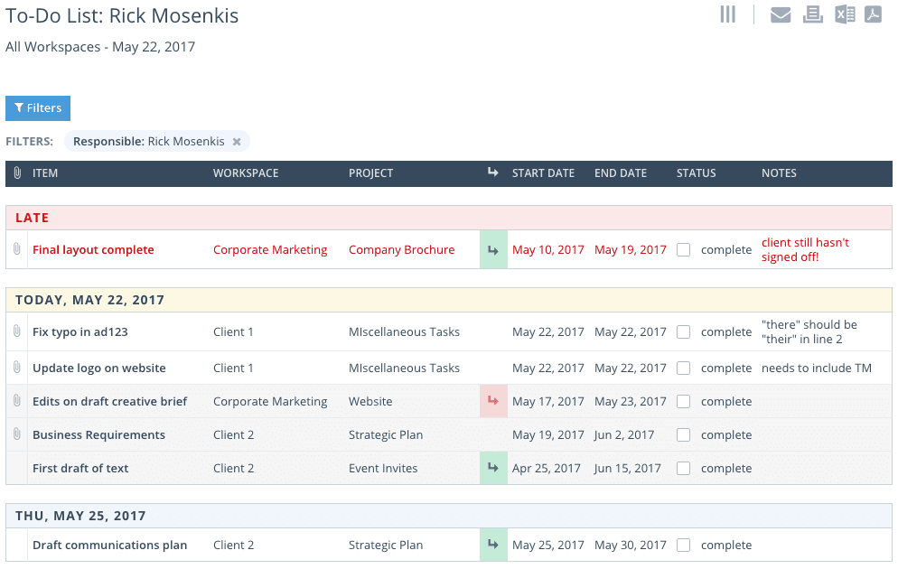Viewport: 898px width, 569px height.
Task: Open the Business Requirements task
Action: tap(98, 435)
